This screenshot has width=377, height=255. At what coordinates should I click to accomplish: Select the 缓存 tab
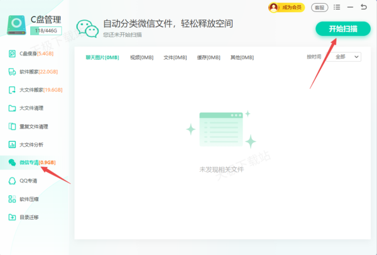pos(209,57)
